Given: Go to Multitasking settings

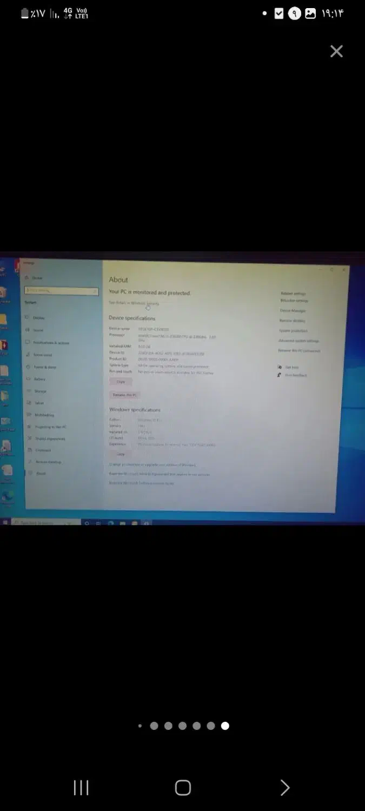Looking at the screenshot, I should click(x=41, y=415).
